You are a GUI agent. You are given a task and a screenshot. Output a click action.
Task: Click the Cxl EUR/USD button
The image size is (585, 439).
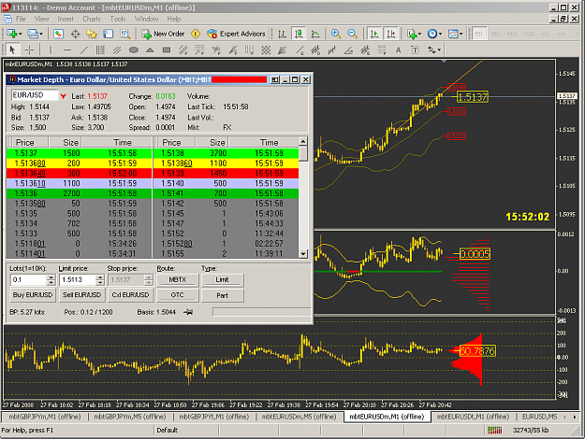point(131,294)
